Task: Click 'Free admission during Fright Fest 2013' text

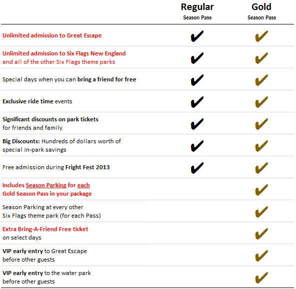Action: point(56,167)
